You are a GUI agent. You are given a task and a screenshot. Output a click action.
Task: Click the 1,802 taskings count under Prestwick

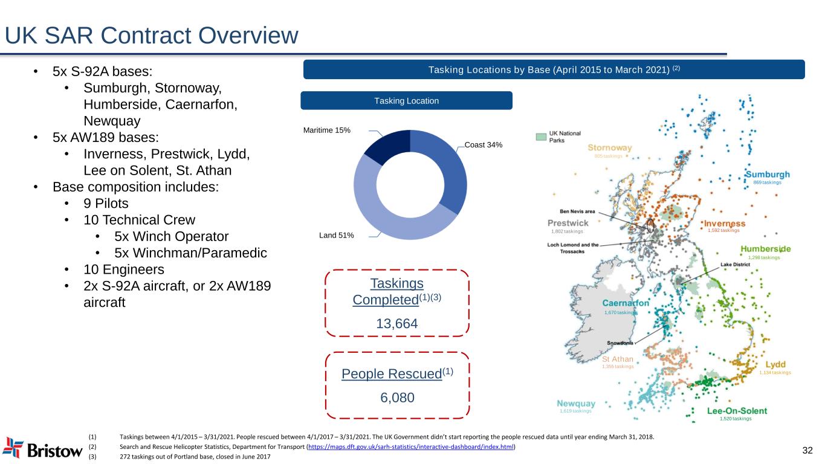tap(567, 231)
